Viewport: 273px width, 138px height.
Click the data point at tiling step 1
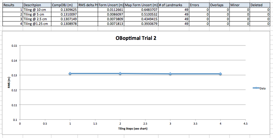70,74
